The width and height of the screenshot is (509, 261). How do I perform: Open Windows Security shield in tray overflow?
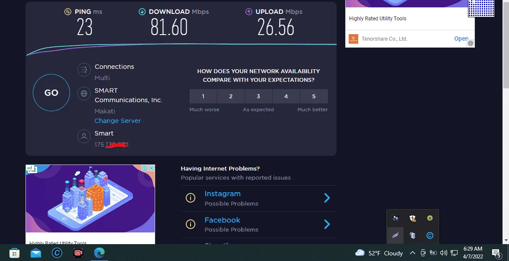pos(413,219)
